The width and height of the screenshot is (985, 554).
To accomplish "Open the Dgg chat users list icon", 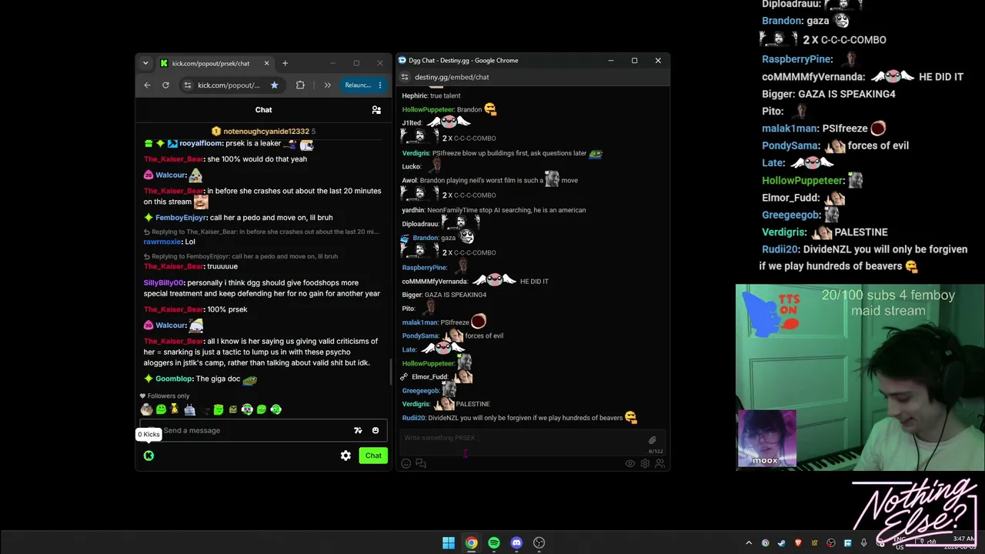I will [659, 463].
